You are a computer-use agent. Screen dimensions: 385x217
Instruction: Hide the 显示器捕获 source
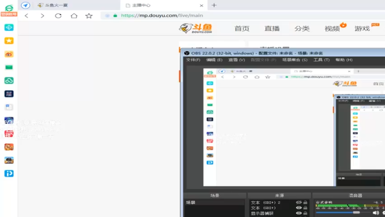[298, 213]
